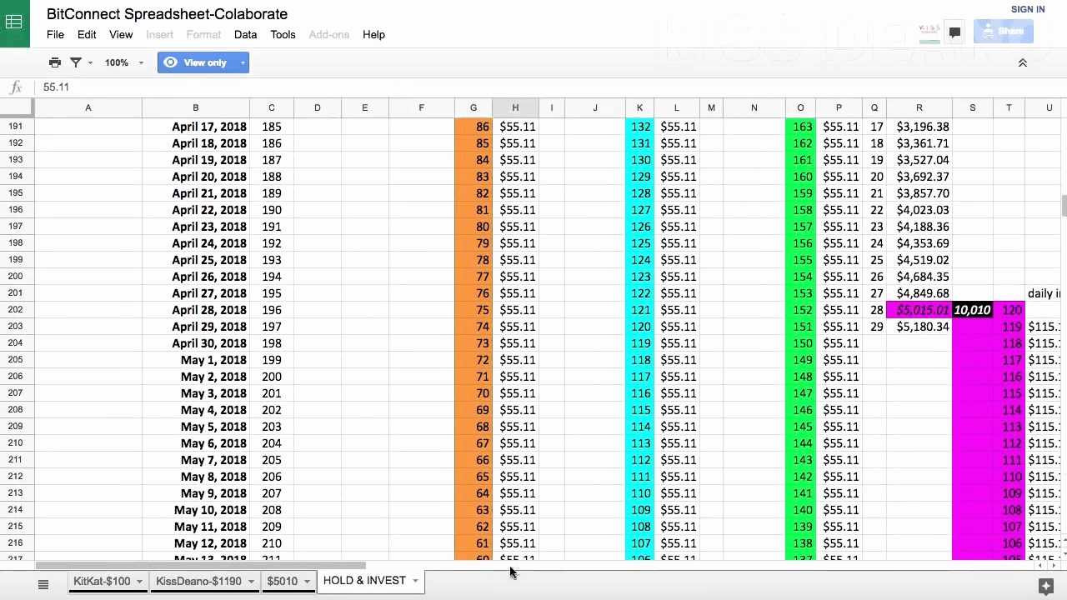Click cell May 1, 2018
The height and width of the screenshot is (600, 1067).
point(196,360)
